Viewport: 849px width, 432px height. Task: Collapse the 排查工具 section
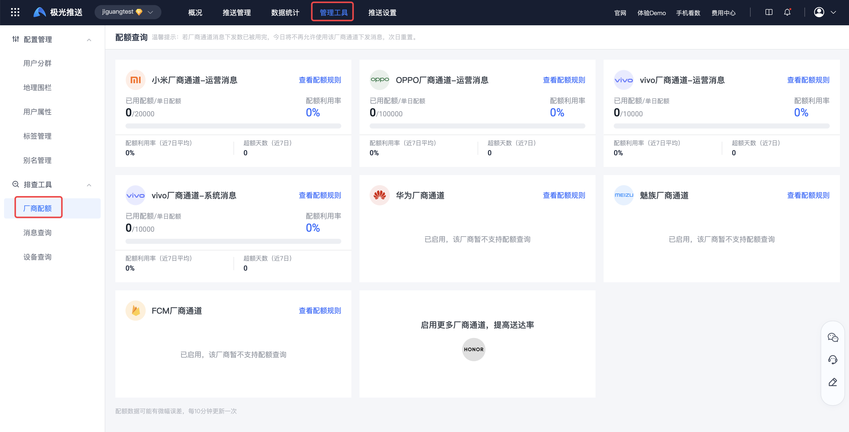pos(89,185)
